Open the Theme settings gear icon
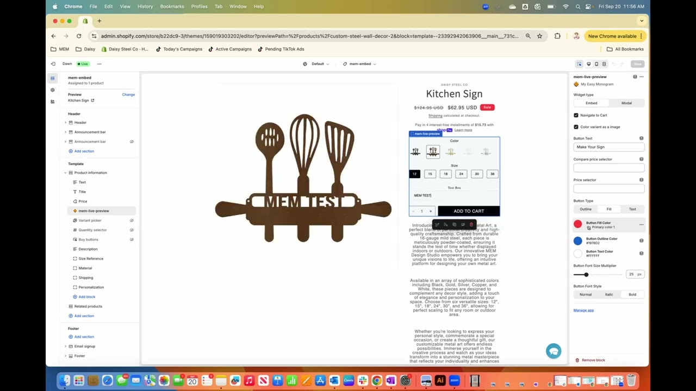The height and width of the screenshot is (391, 696). [52, 90]
